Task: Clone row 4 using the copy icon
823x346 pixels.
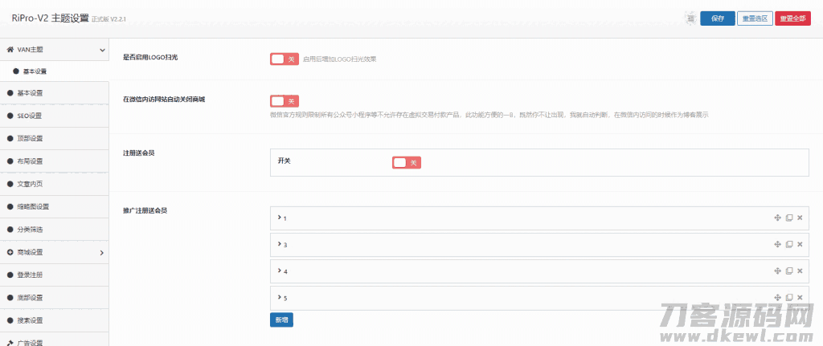Action: 789,271
